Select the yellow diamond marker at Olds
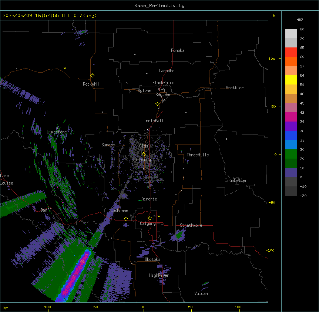This screenshot has width=319, height=312. click(x=144, y=154)
